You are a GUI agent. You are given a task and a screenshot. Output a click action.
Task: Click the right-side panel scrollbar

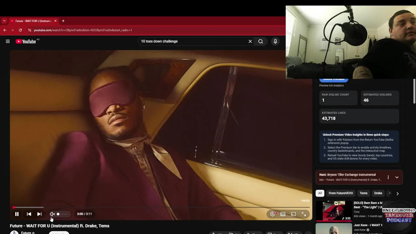pos(414,92)
